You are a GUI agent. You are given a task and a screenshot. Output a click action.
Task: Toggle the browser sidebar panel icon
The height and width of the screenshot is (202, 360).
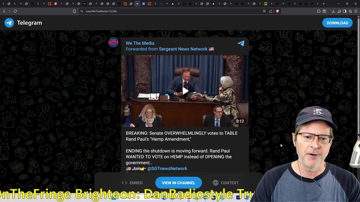[345, 11]
